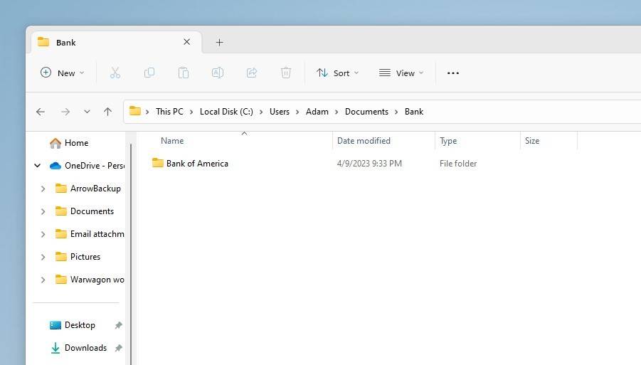Viewport: 641px width, 365px height.
Task: Click the File folder type cell
Action: 458,164
